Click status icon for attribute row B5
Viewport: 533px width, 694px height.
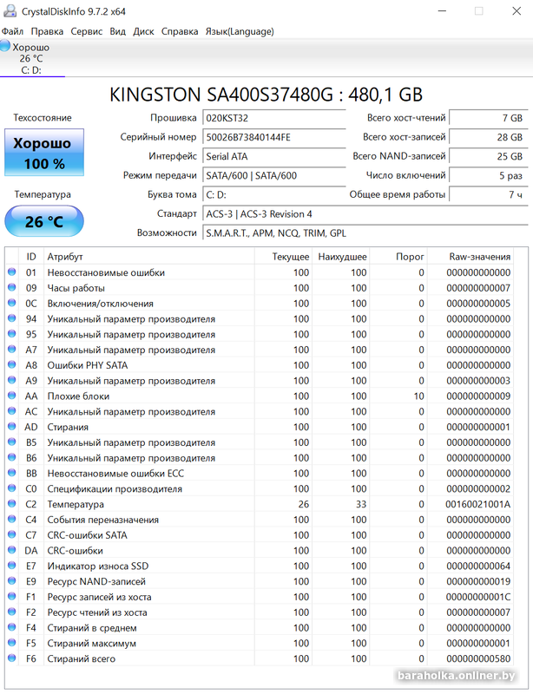point(12,442)
